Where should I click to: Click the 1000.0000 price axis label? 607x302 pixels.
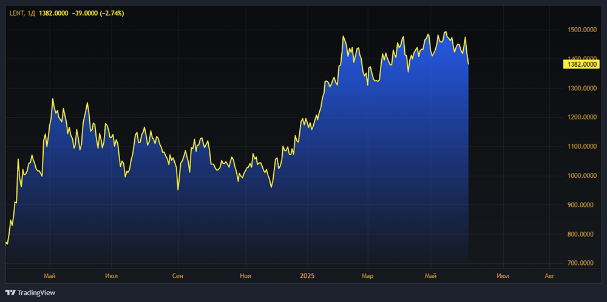(582, 176)
